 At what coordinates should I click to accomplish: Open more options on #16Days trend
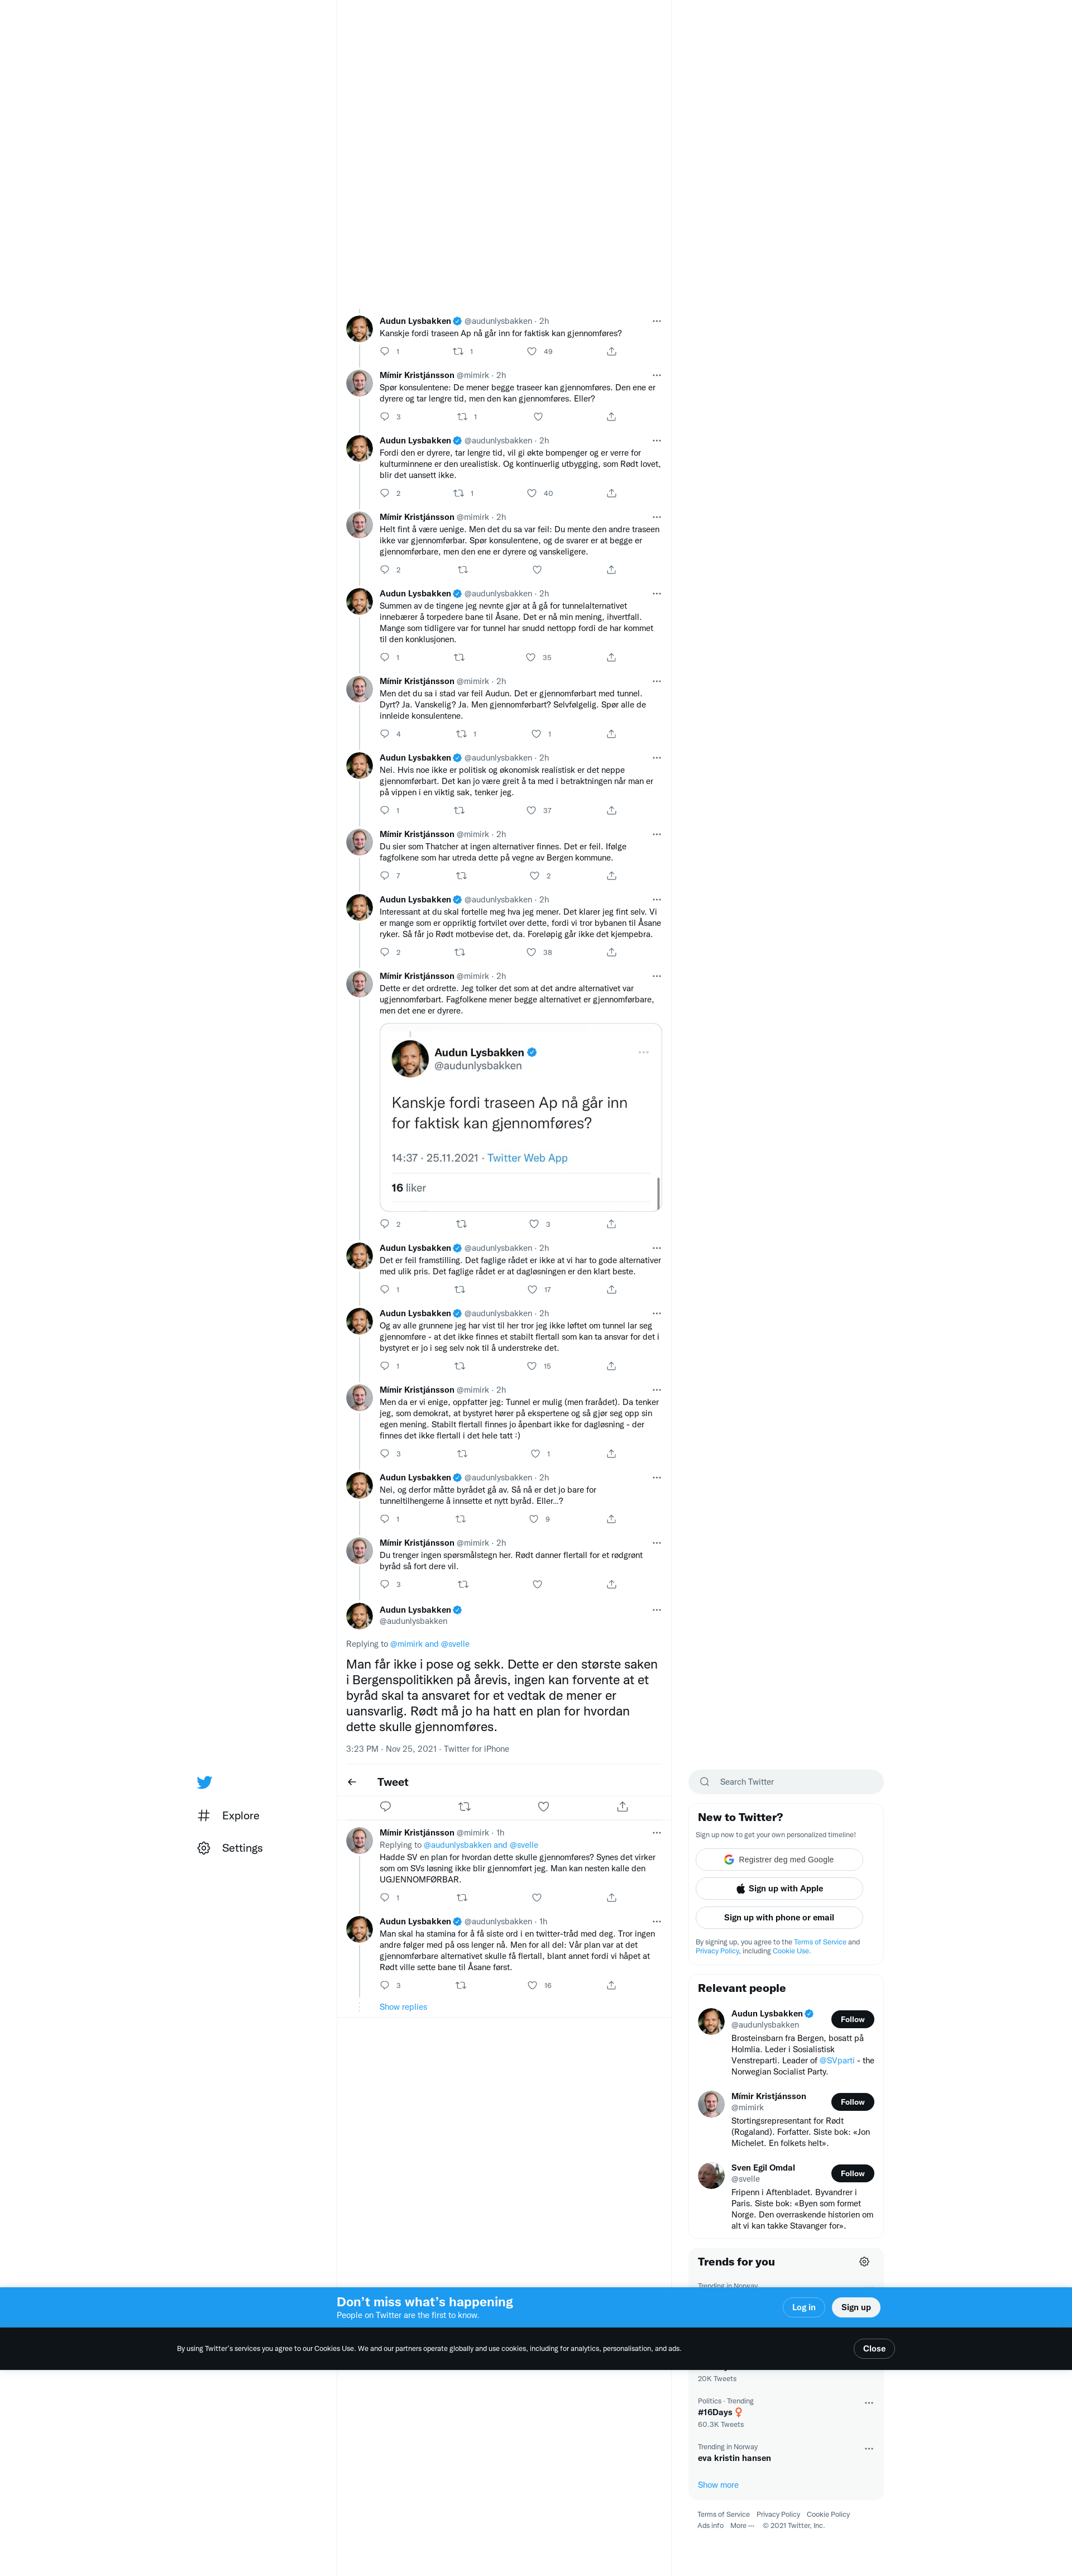(x=869, y=2402)
